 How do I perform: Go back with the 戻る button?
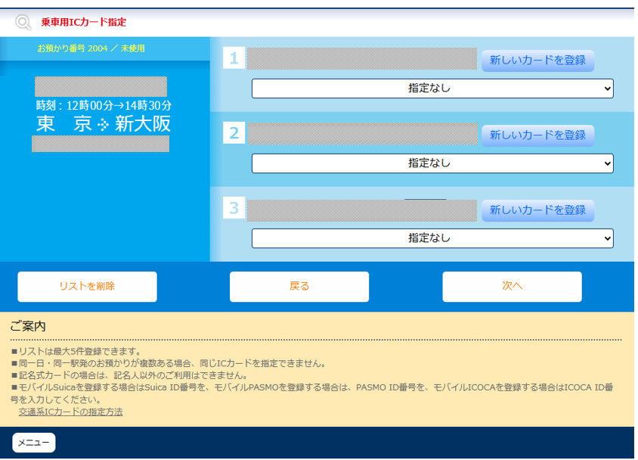click(299, 287)
